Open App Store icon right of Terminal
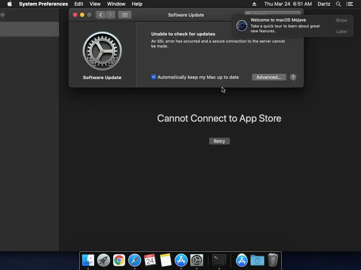 coord(242,261)
